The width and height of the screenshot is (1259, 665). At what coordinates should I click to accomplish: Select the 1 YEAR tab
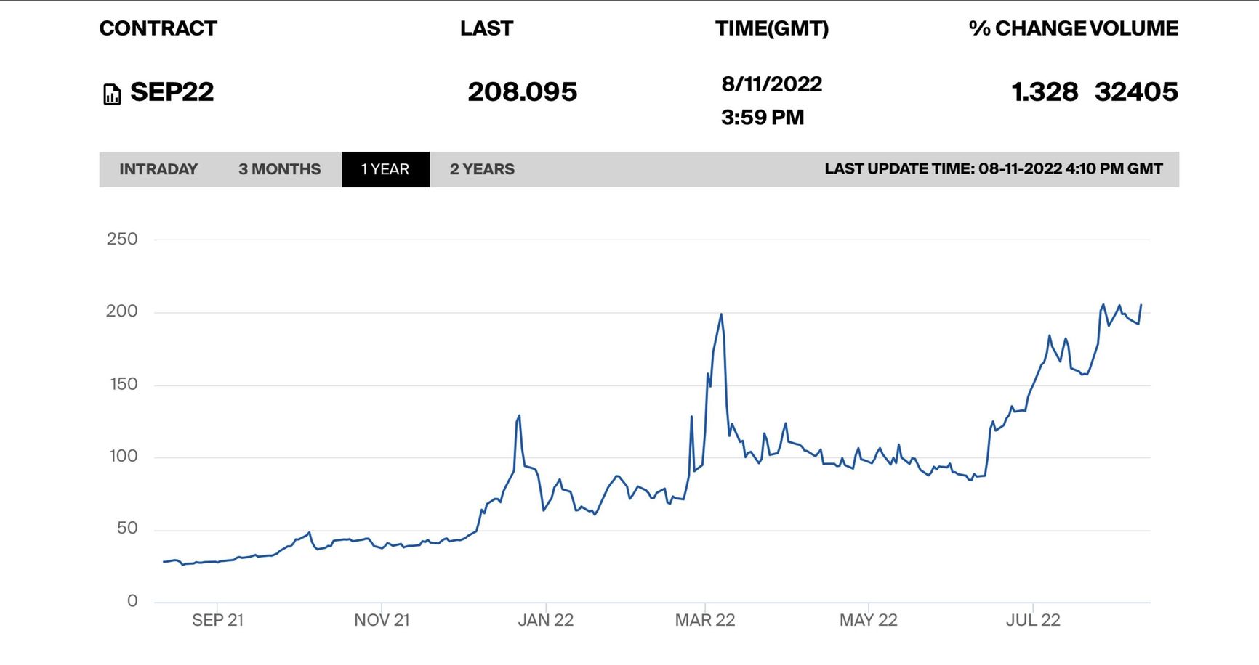(x=385, y=169)
